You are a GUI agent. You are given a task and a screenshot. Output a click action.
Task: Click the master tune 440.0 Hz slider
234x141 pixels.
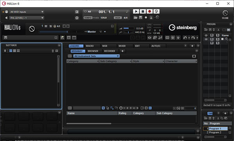click(x=128, y=32)
